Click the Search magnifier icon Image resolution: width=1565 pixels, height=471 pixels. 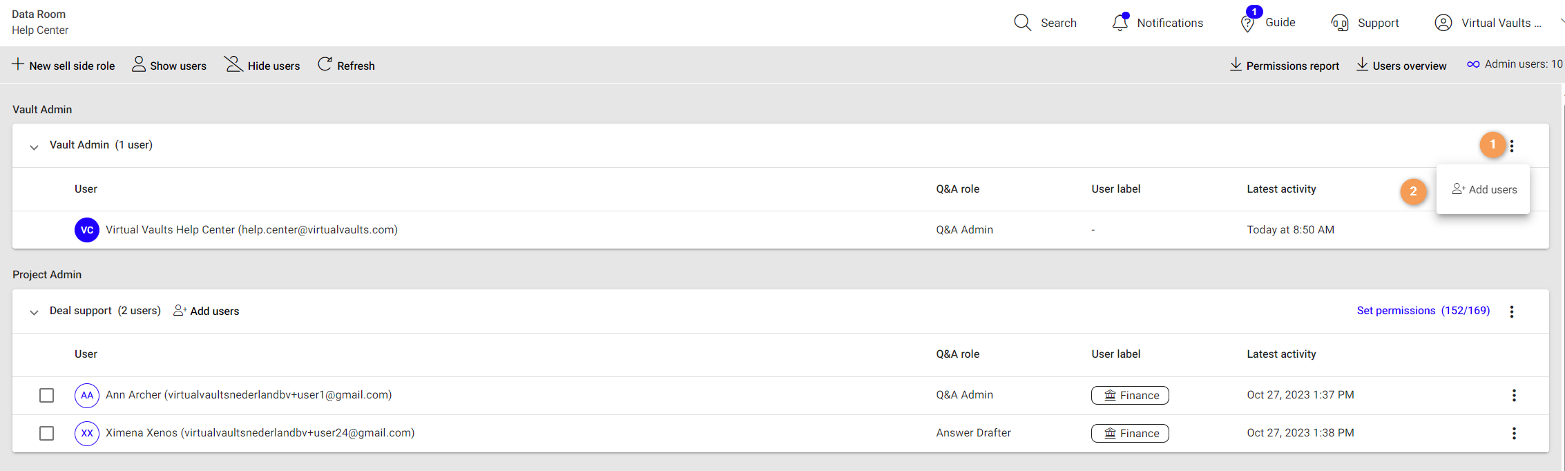pyautogui.click(x=1022, y=23)
